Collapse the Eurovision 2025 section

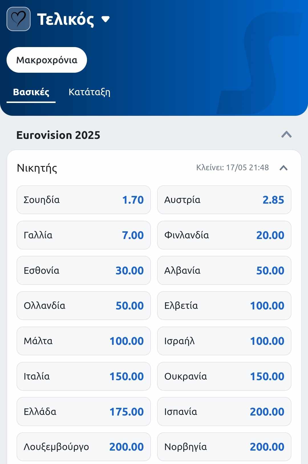(x=286, y=135)
